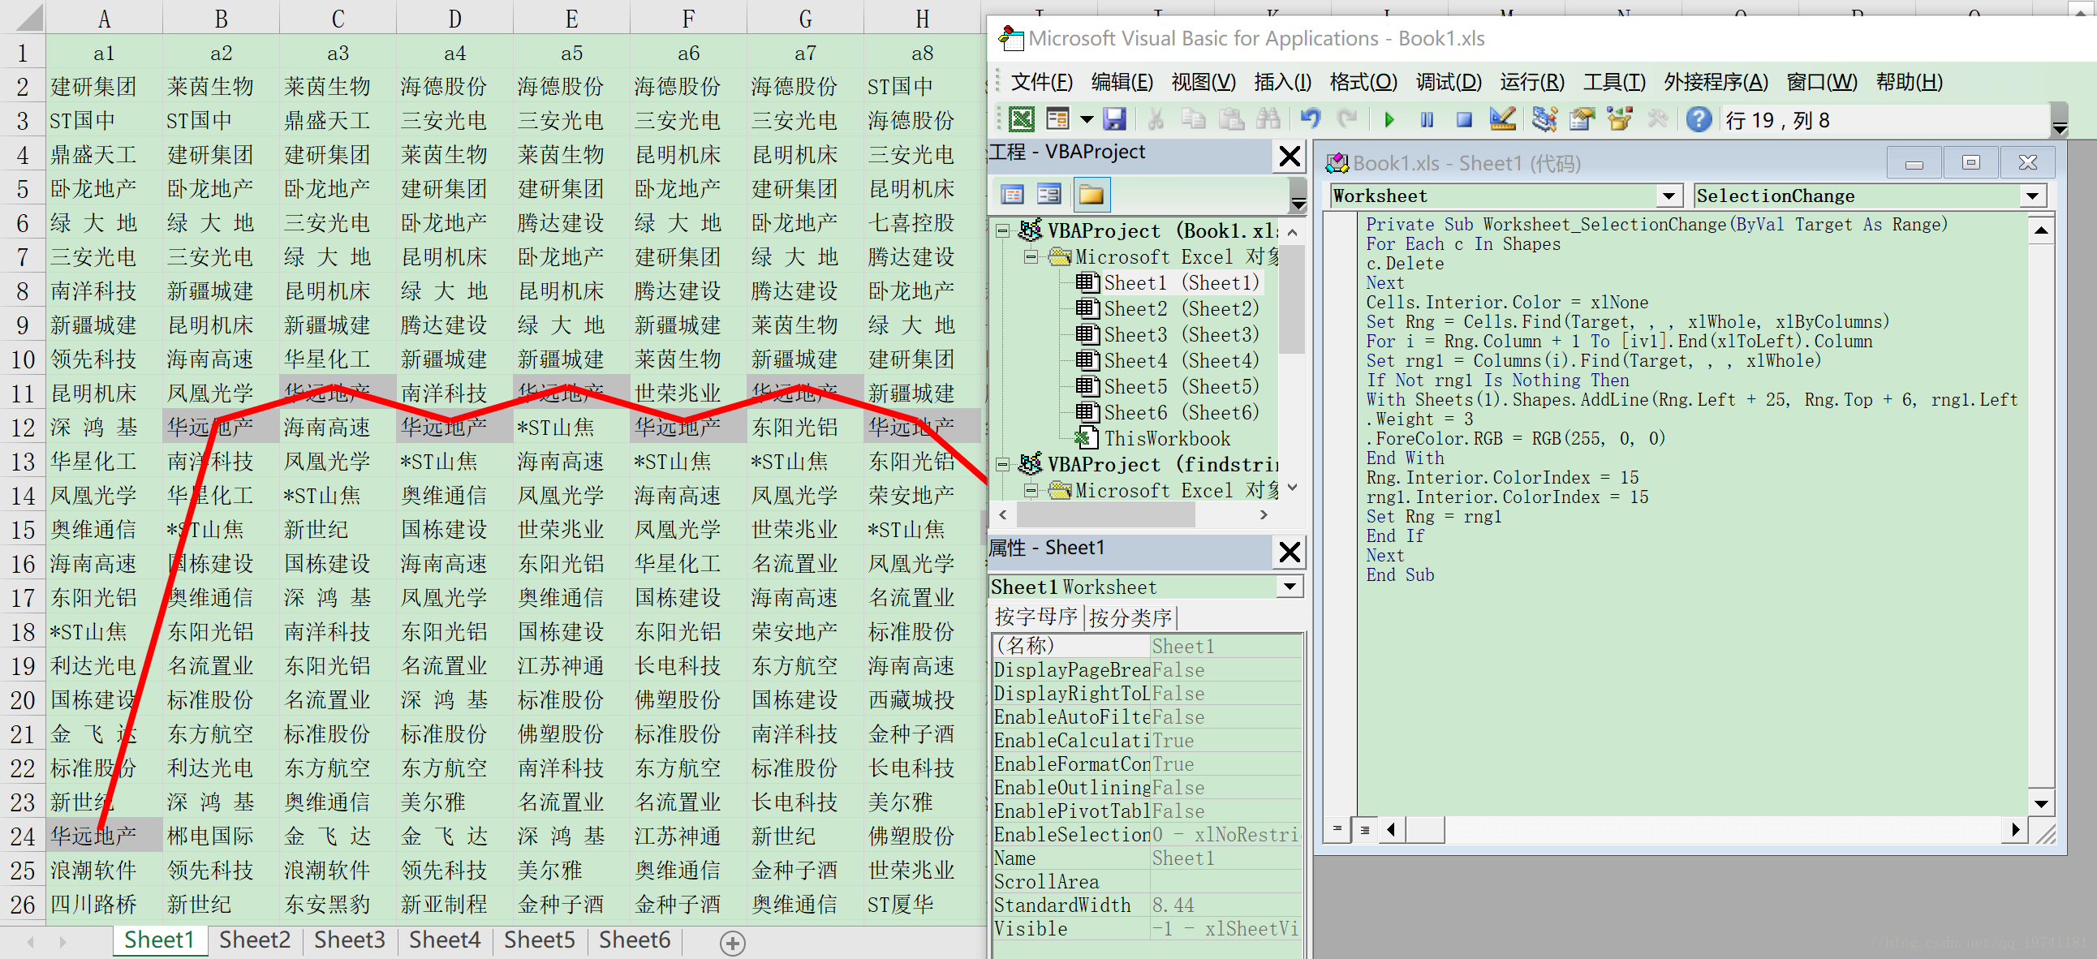Click the Insert UserForm toolbar icon
Image resolution: width=2097 pixels, height=959 pixels.
(x=1057, y=119)
